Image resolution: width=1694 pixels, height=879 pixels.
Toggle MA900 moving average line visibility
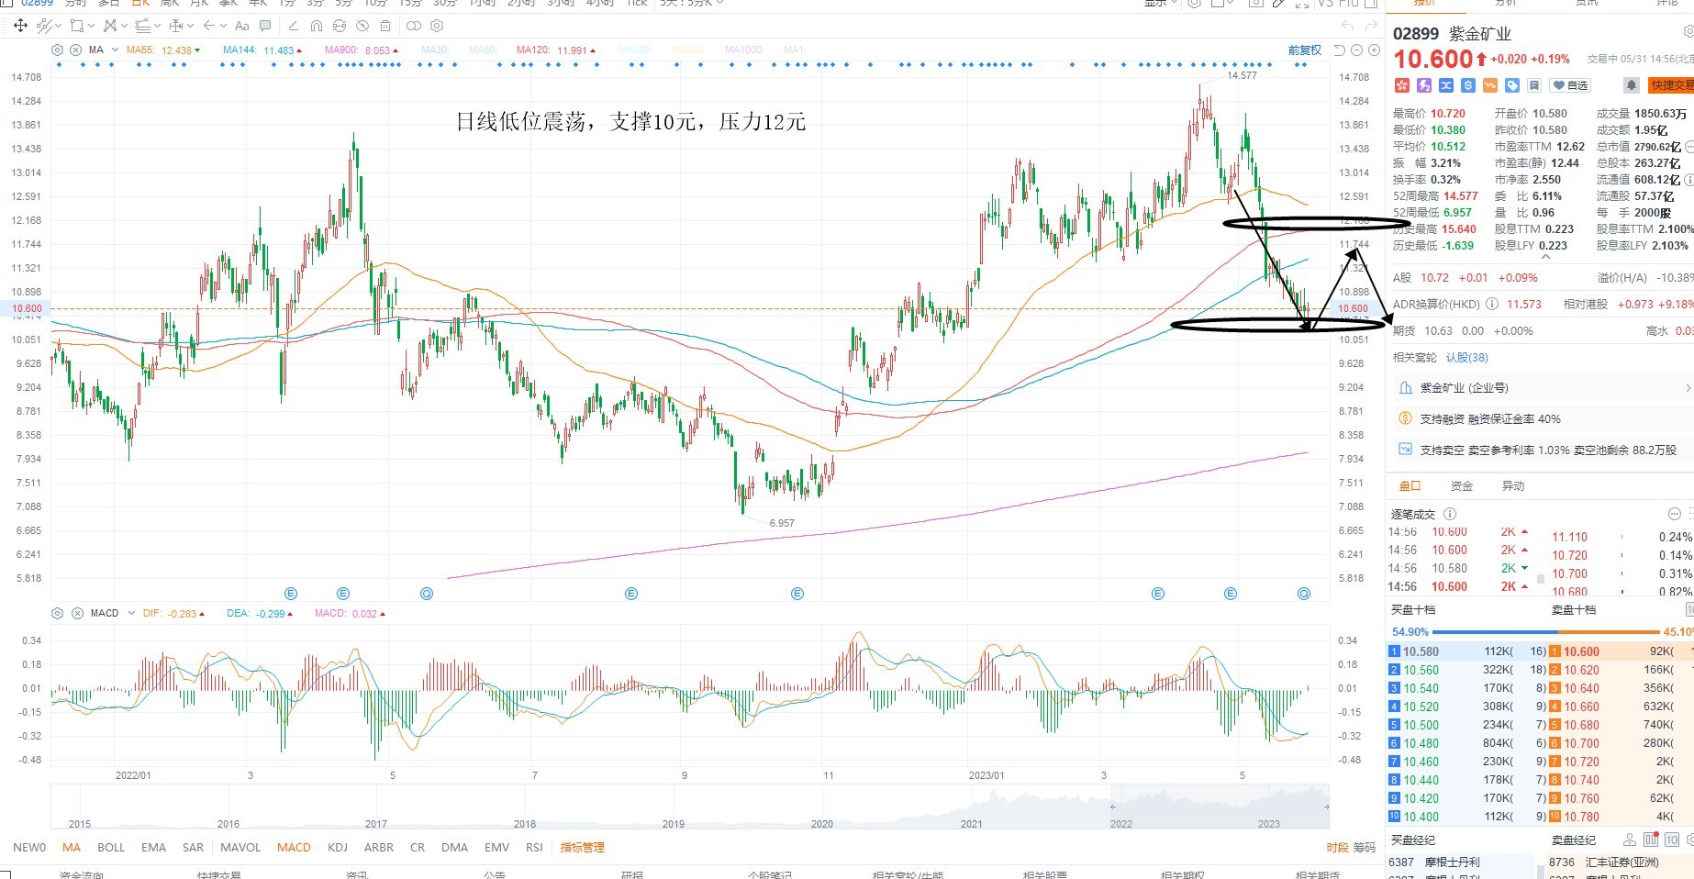362,50
